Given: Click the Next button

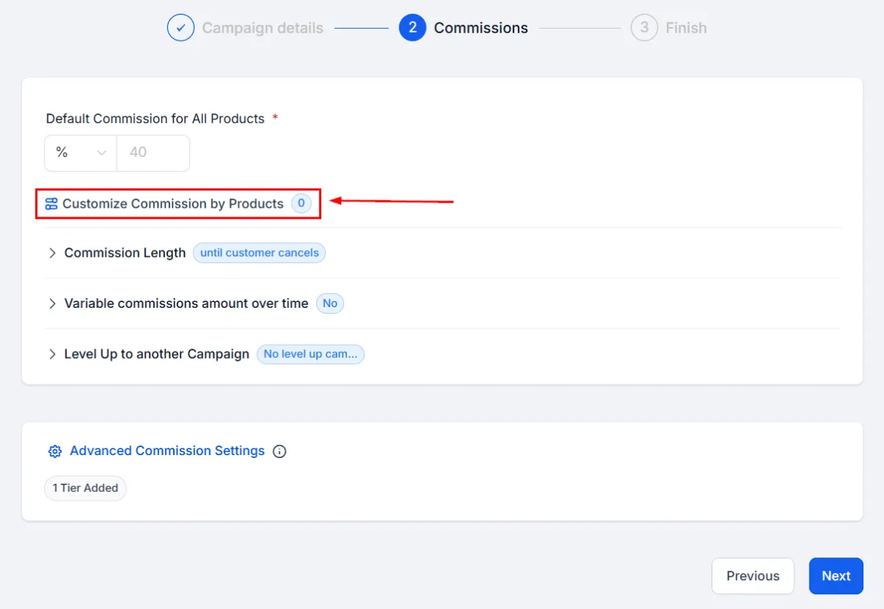Looking at the screenshot, I should click(x=836, y=576).
